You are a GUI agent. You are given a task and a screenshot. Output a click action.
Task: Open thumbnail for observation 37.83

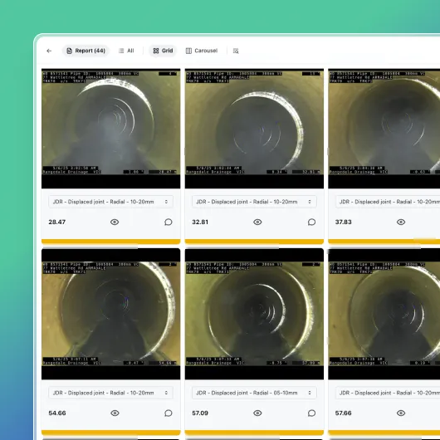(384, 128)
